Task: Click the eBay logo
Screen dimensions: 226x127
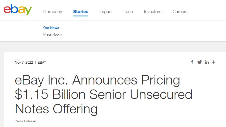Action: pyautogui.click(x=18, y=9)
